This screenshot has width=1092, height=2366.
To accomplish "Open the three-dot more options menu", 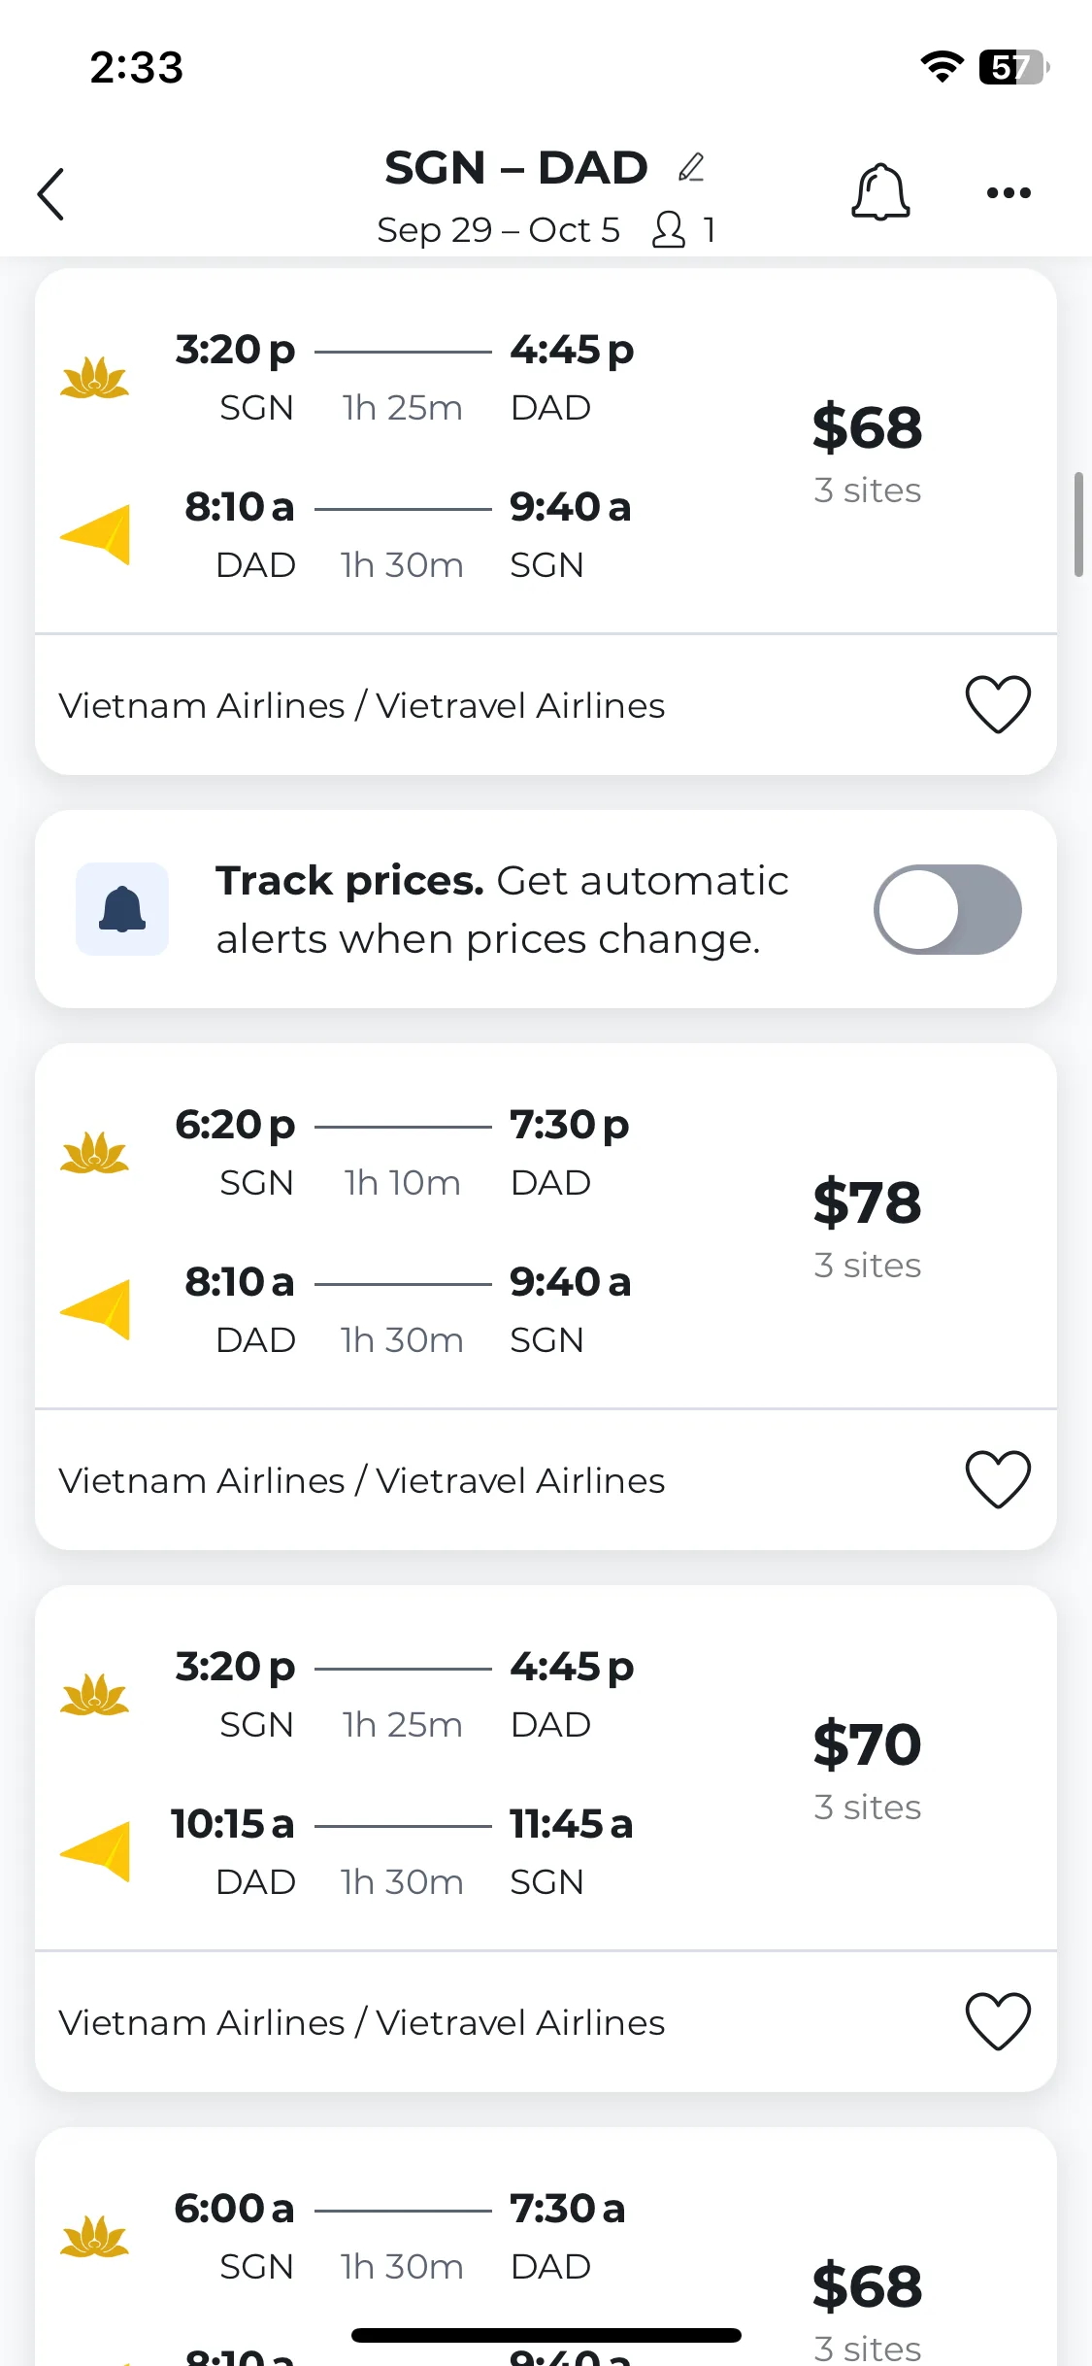I will point(1009,192).
